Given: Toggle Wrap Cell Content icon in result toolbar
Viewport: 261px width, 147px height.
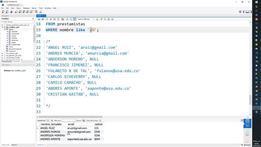Looking at the screenshot, I should tap(100, 120).
